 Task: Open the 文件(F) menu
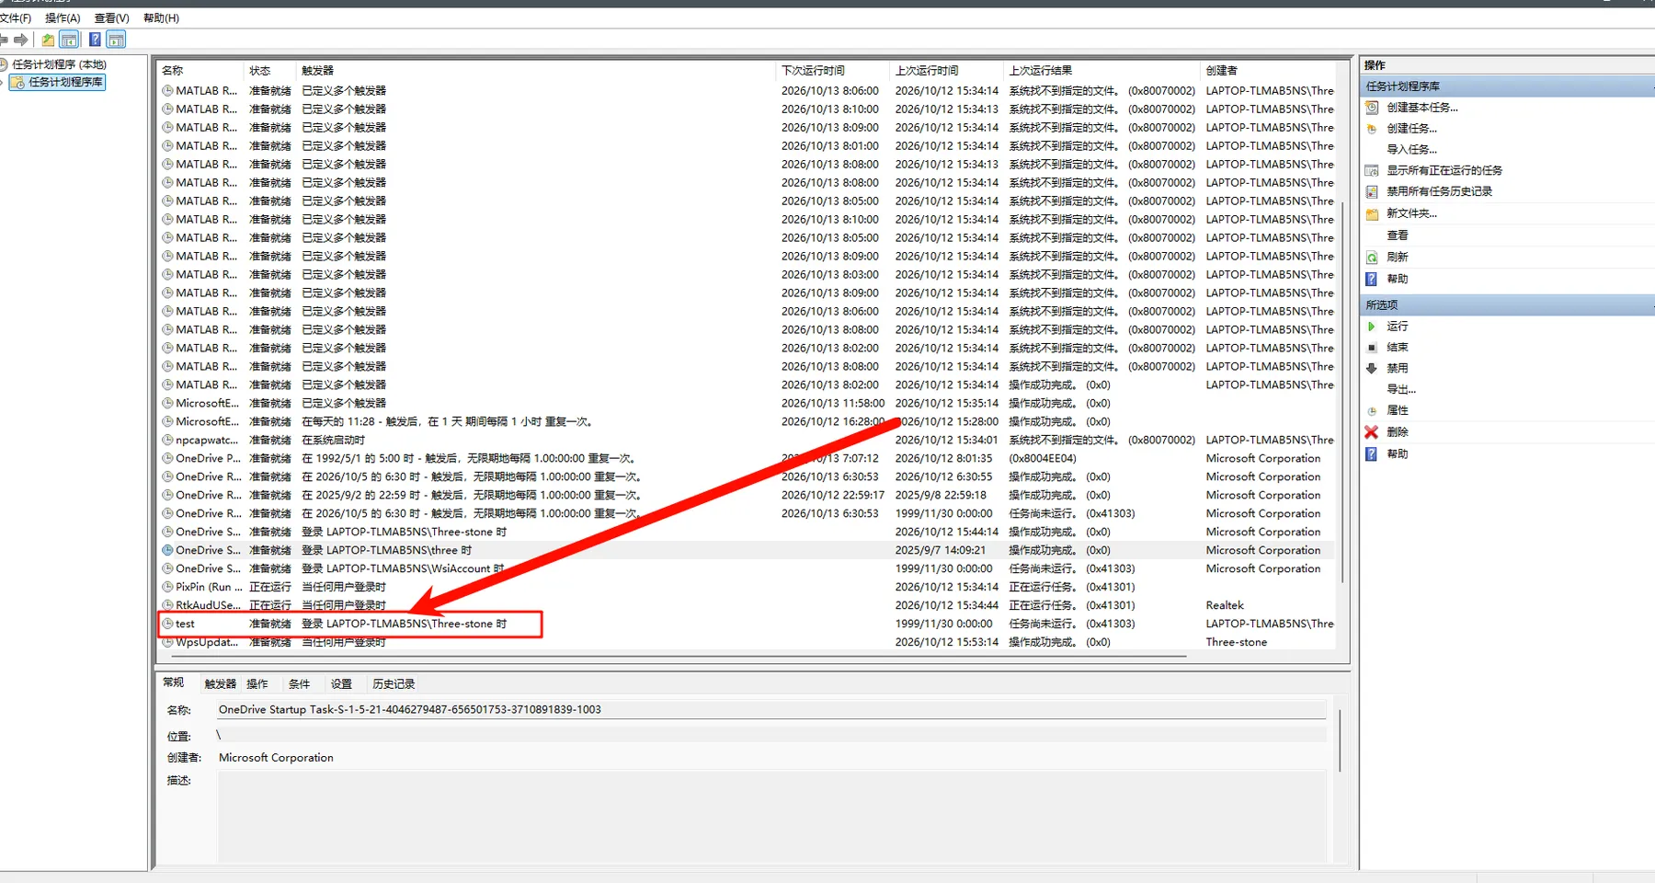(x=16, y=17)
